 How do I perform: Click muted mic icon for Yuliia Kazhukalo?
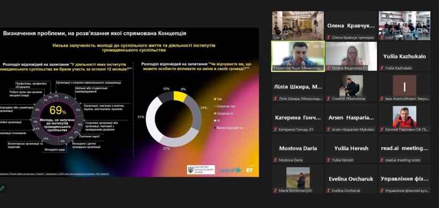[382, 68]
